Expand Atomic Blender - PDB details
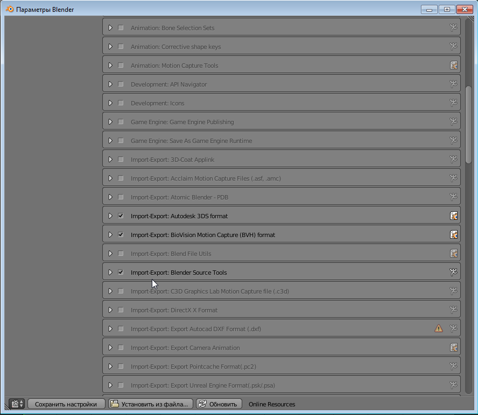The width and height of the screenshot is (478, 415). 110,197
